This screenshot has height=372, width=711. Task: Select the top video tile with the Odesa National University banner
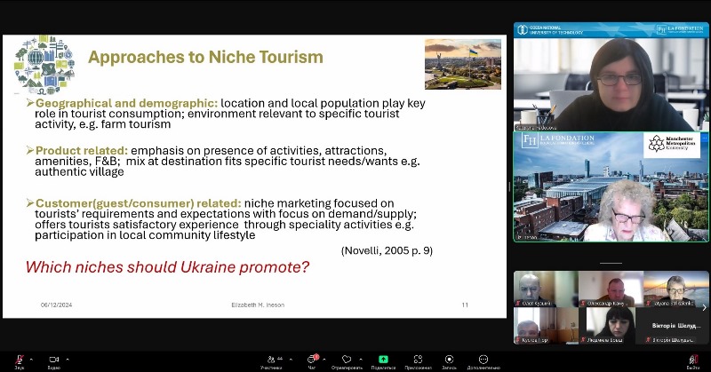tap(611, 76)
